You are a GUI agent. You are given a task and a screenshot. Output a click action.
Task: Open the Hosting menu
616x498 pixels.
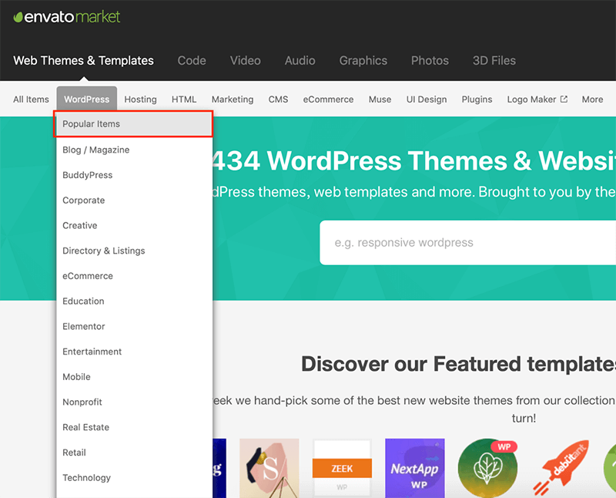click(x=140, y=99)
